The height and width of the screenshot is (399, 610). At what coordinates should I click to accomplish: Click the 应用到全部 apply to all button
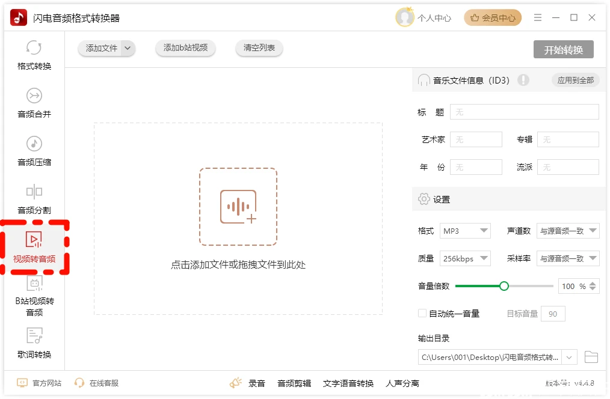point(575,80)
